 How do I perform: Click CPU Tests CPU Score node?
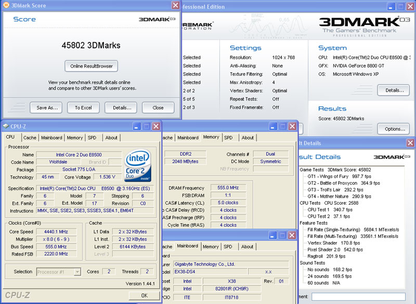click(x=329, y=203)
